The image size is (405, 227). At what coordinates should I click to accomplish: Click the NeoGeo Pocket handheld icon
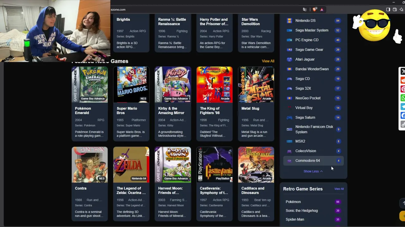(289, 98)
